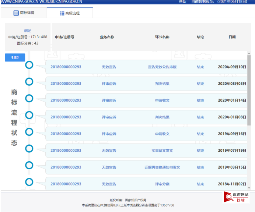
Task: Click the date 2018年11月02日
Action: pos(232,184)
